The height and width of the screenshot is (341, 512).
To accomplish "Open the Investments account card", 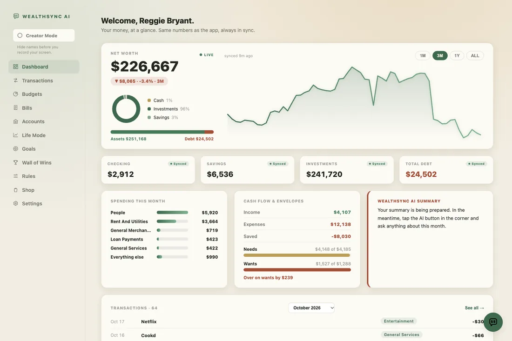I will pyautogui.click(x=347, y=170).
